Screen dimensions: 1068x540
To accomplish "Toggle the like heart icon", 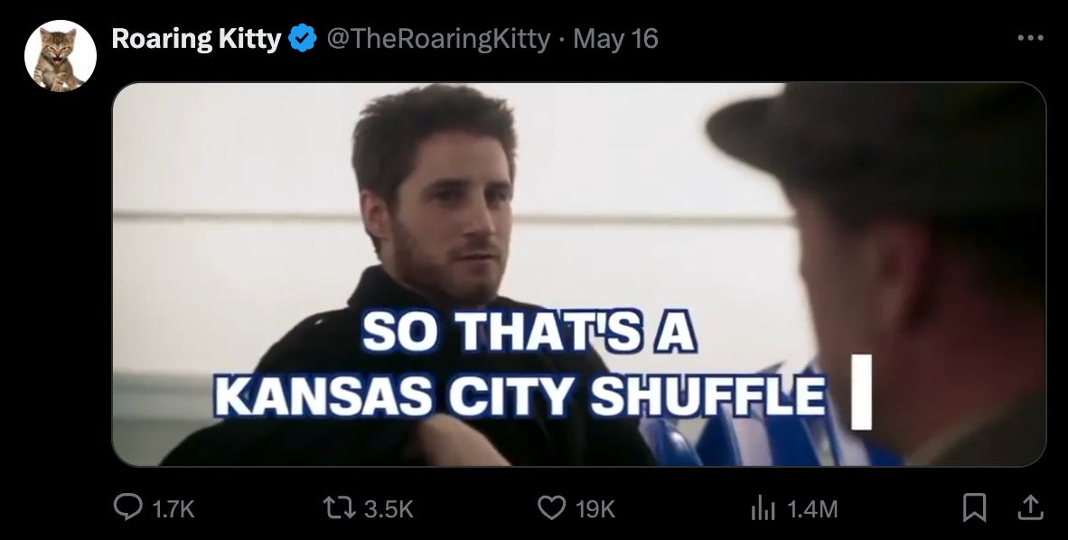I will (x=552, y=508).
